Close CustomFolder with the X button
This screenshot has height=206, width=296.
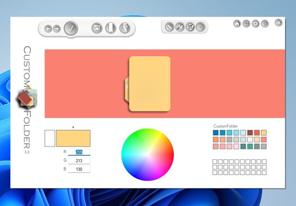point(278,23)
